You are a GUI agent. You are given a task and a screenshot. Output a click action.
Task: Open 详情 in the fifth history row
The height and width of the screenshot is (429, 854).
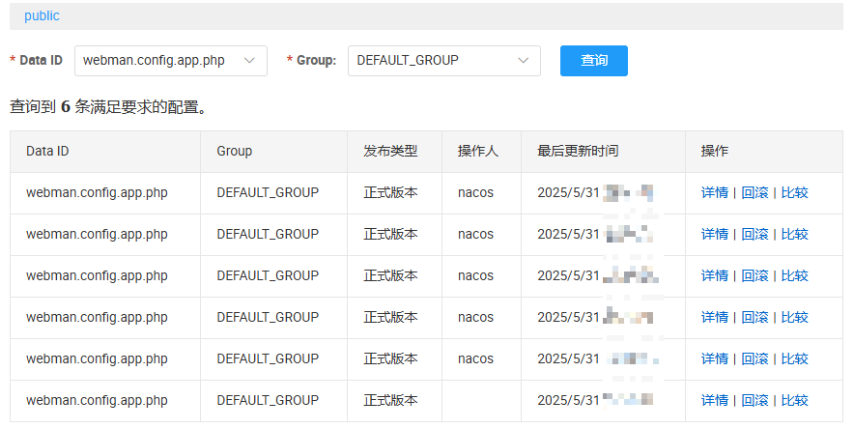(715, 358)
